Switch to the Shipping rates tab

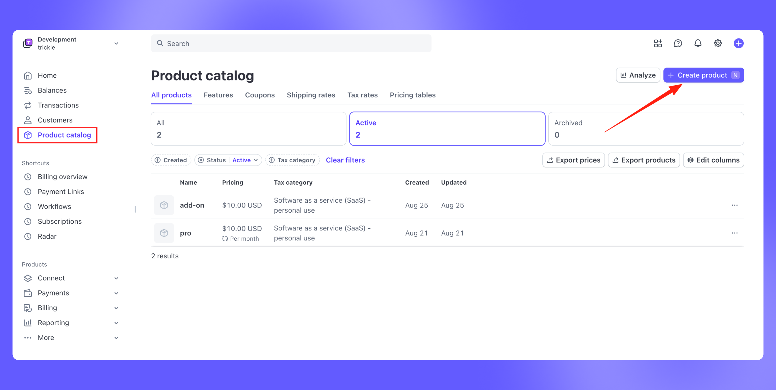click(x=311, y=95)
